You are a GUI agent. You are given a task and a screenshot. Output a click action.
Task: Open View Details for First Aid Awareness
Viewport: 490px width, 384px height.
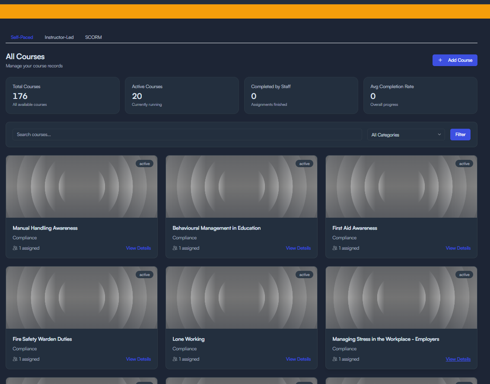click(x=458, y=248)
